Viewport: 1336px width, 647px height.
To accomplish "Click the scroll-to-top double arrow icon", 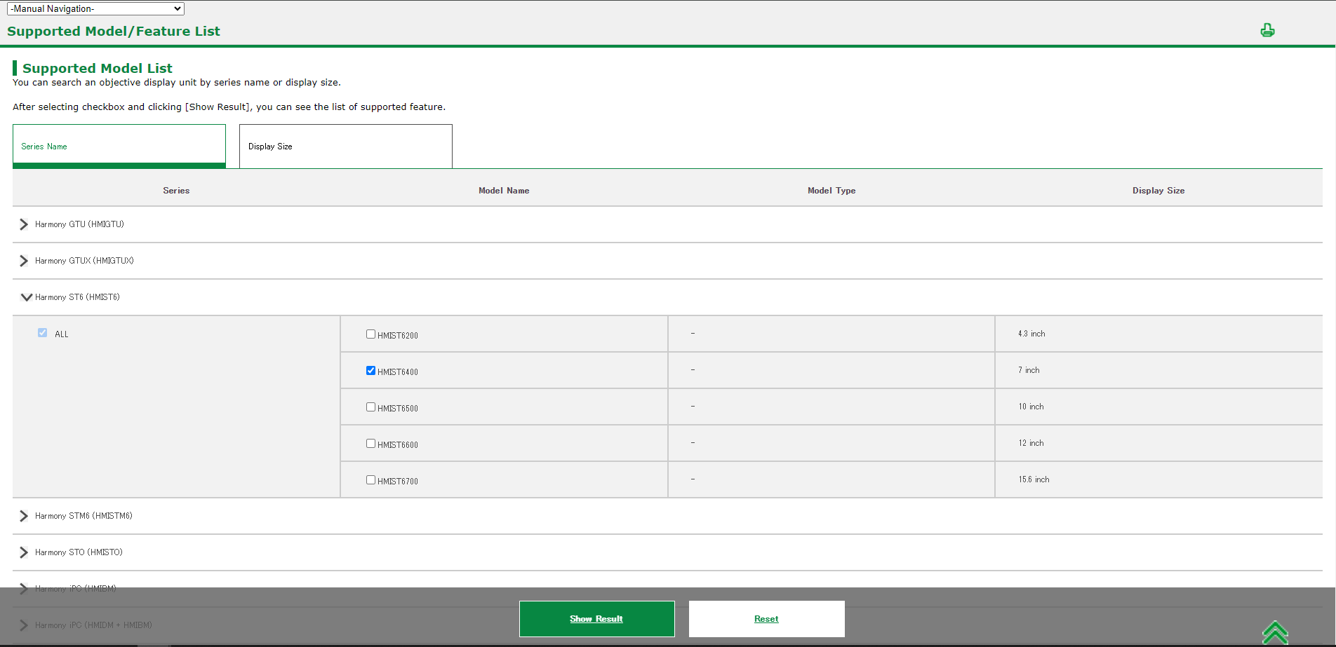I will [1275, 632].
